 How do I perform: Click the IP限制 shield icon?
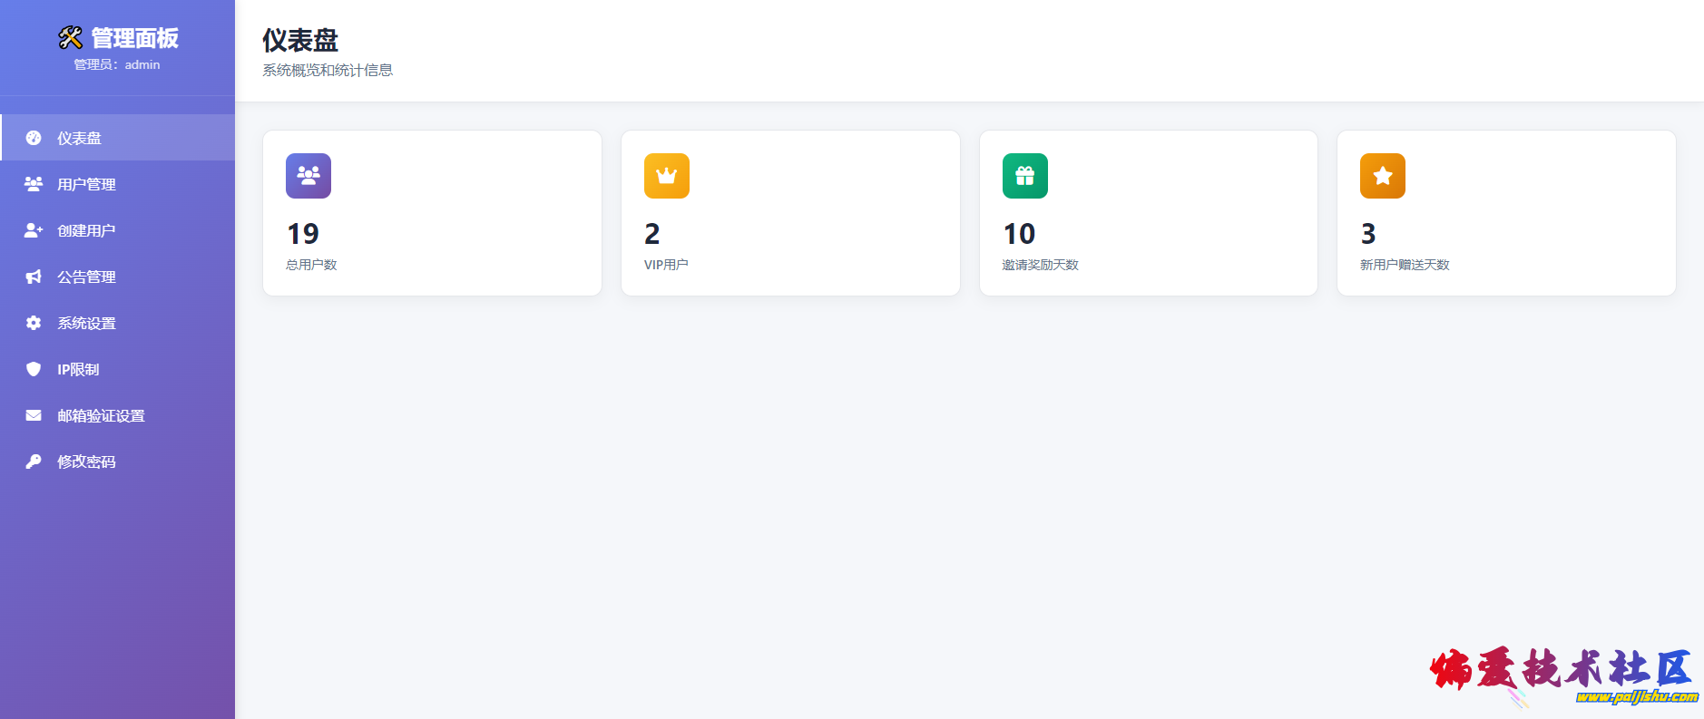point(34,369)
